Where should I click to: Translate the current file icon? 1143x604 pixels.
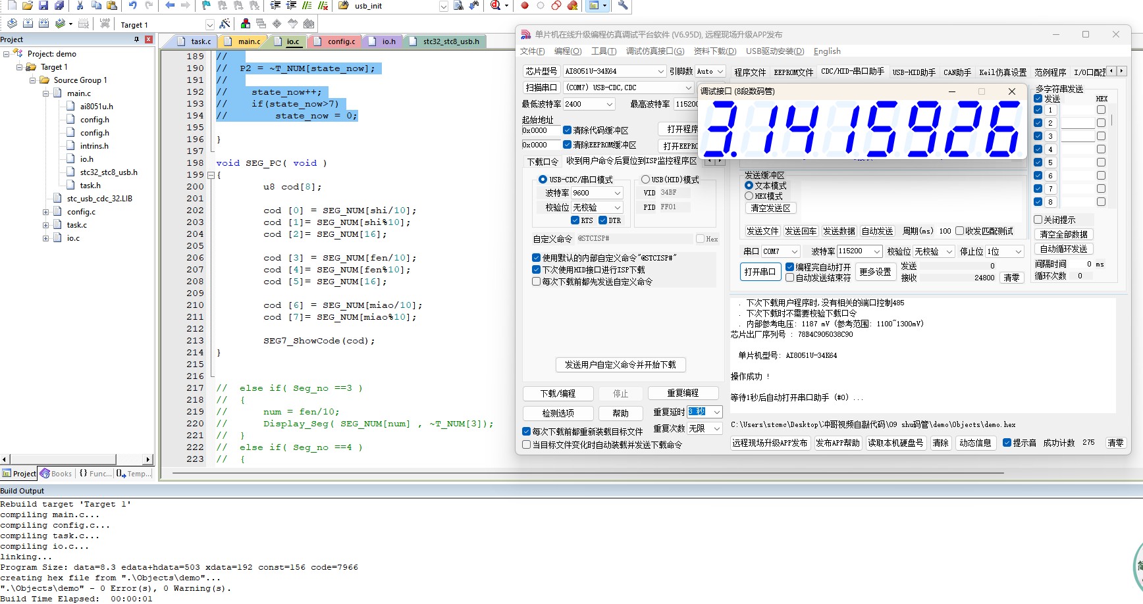tap(12, 24)
